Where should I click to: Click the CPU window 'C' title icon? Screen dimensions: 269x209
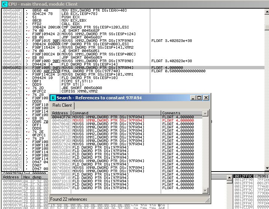pyautogui.click(x=4, y=4)
